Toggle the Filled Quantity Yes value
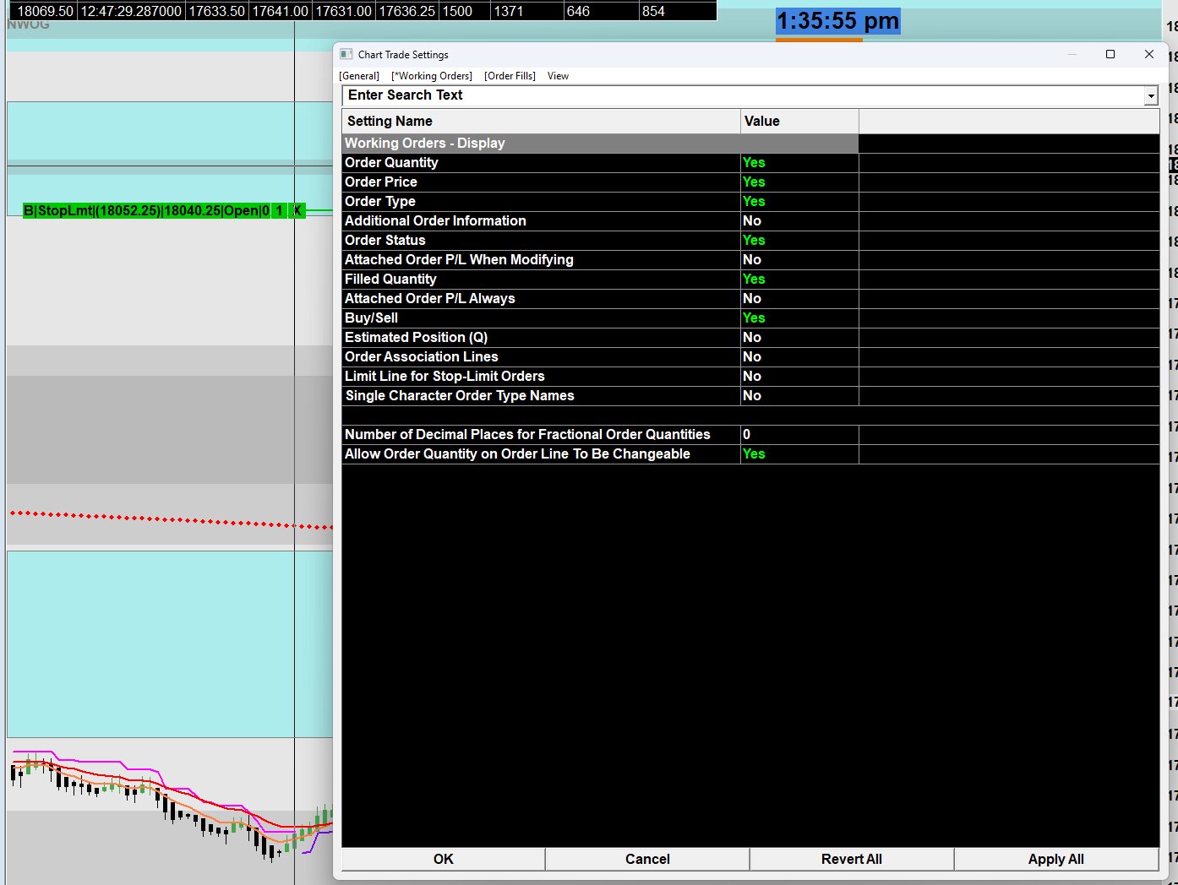This screenshot has width=1178, height=885. 799,280
